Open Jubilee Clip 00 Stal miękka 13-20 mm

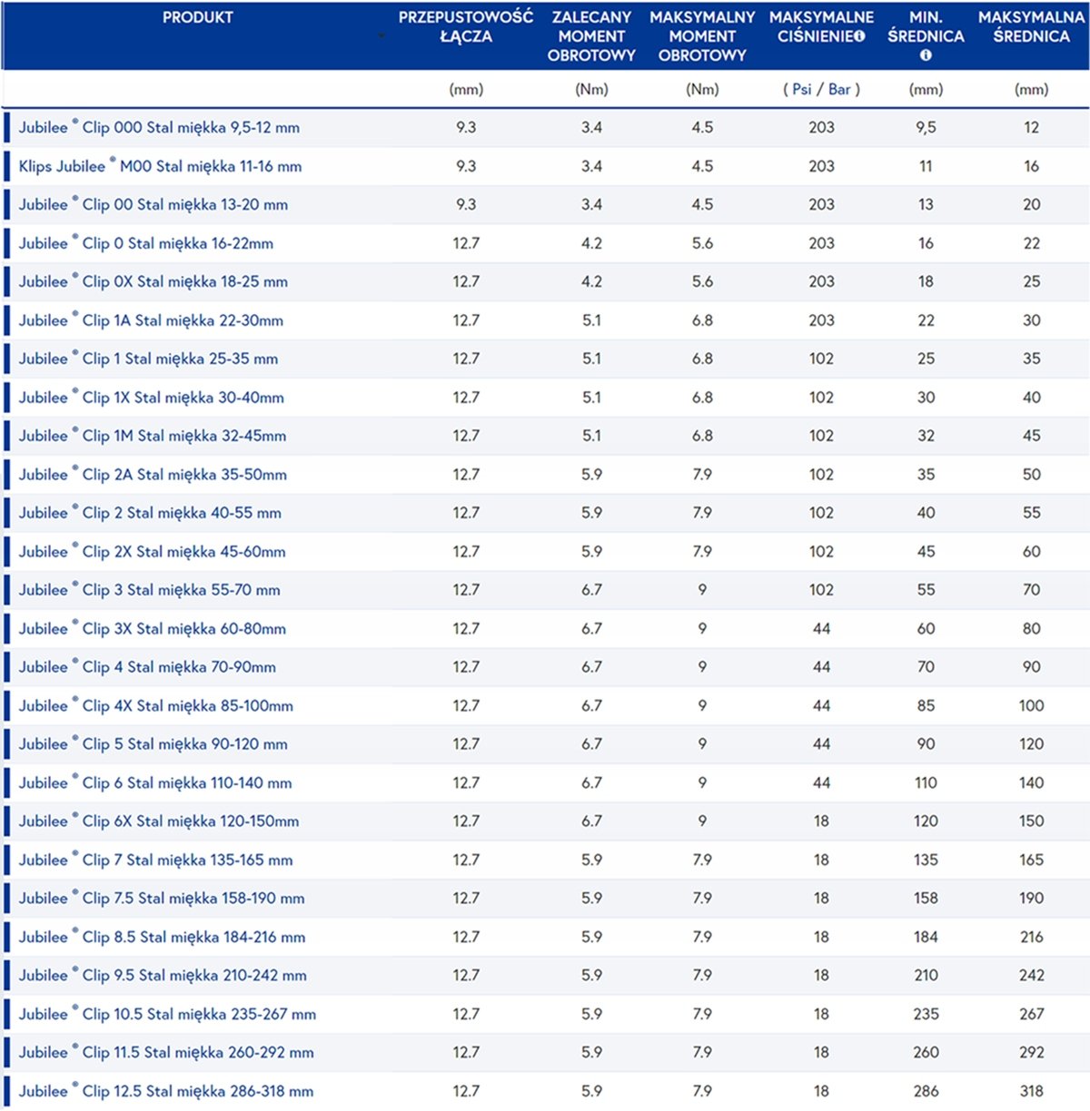(154, 205)
